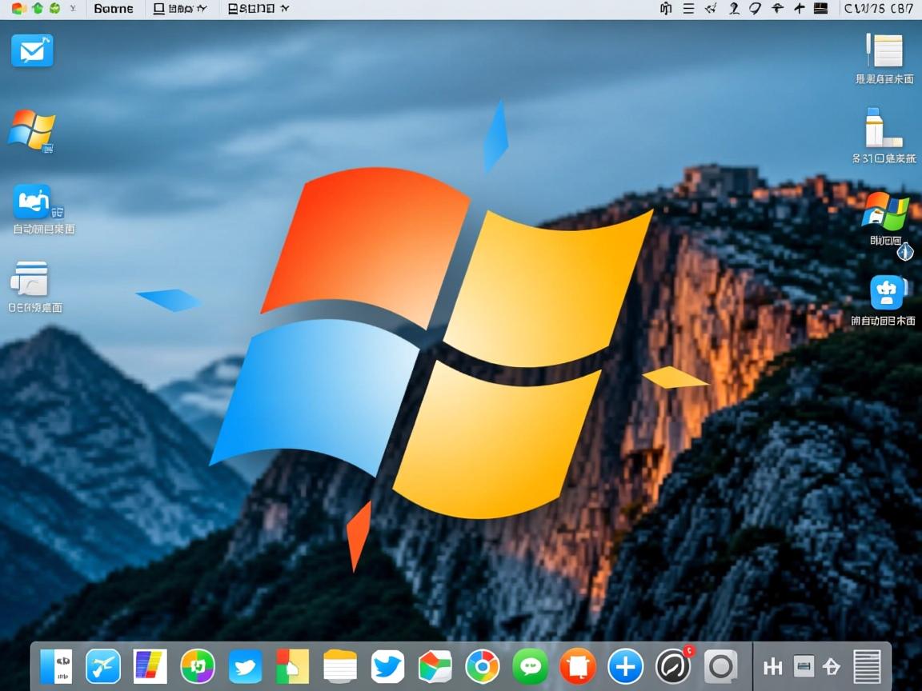Click the blue circle plus icon in dock

[625, 666]
